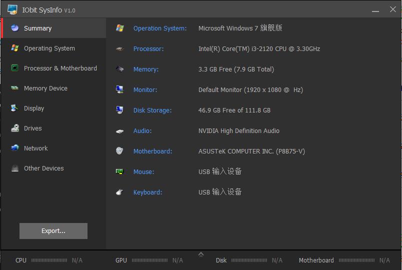Screen dimensions: 402x270
Task: Click the GPU temperature bar in status strip
Action: [149, 260]
